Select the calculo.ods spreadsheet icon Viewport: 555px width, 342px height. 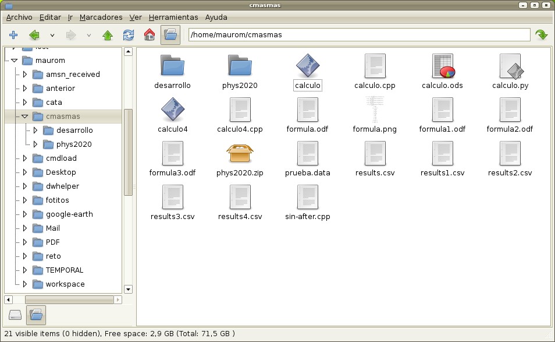[x=443, y=66]
